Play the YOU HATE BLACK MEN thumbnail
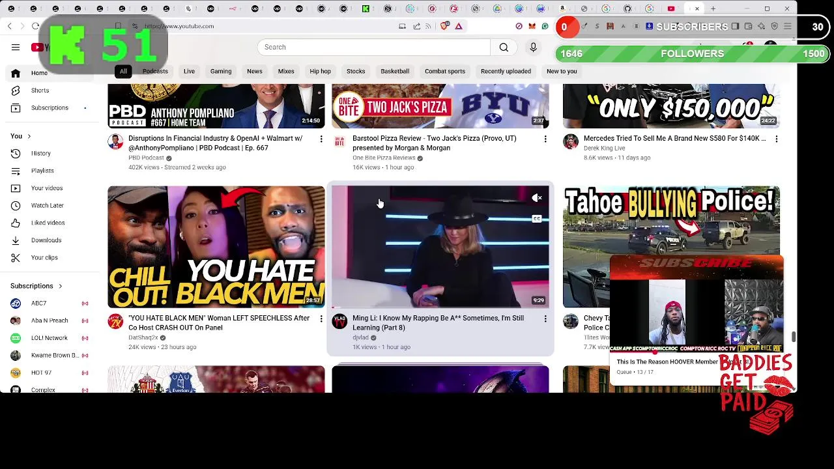This screenshot has height=469, width=834. 216,247
